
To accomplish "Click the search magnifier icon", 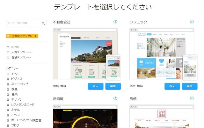I will (x=43, y=23).
